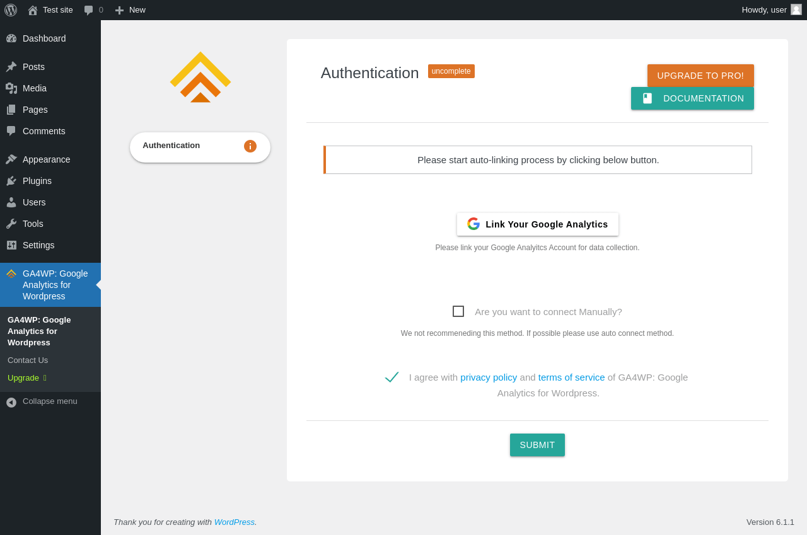
Task: Open the privacy policy link
Action: [x=489, y=377]
